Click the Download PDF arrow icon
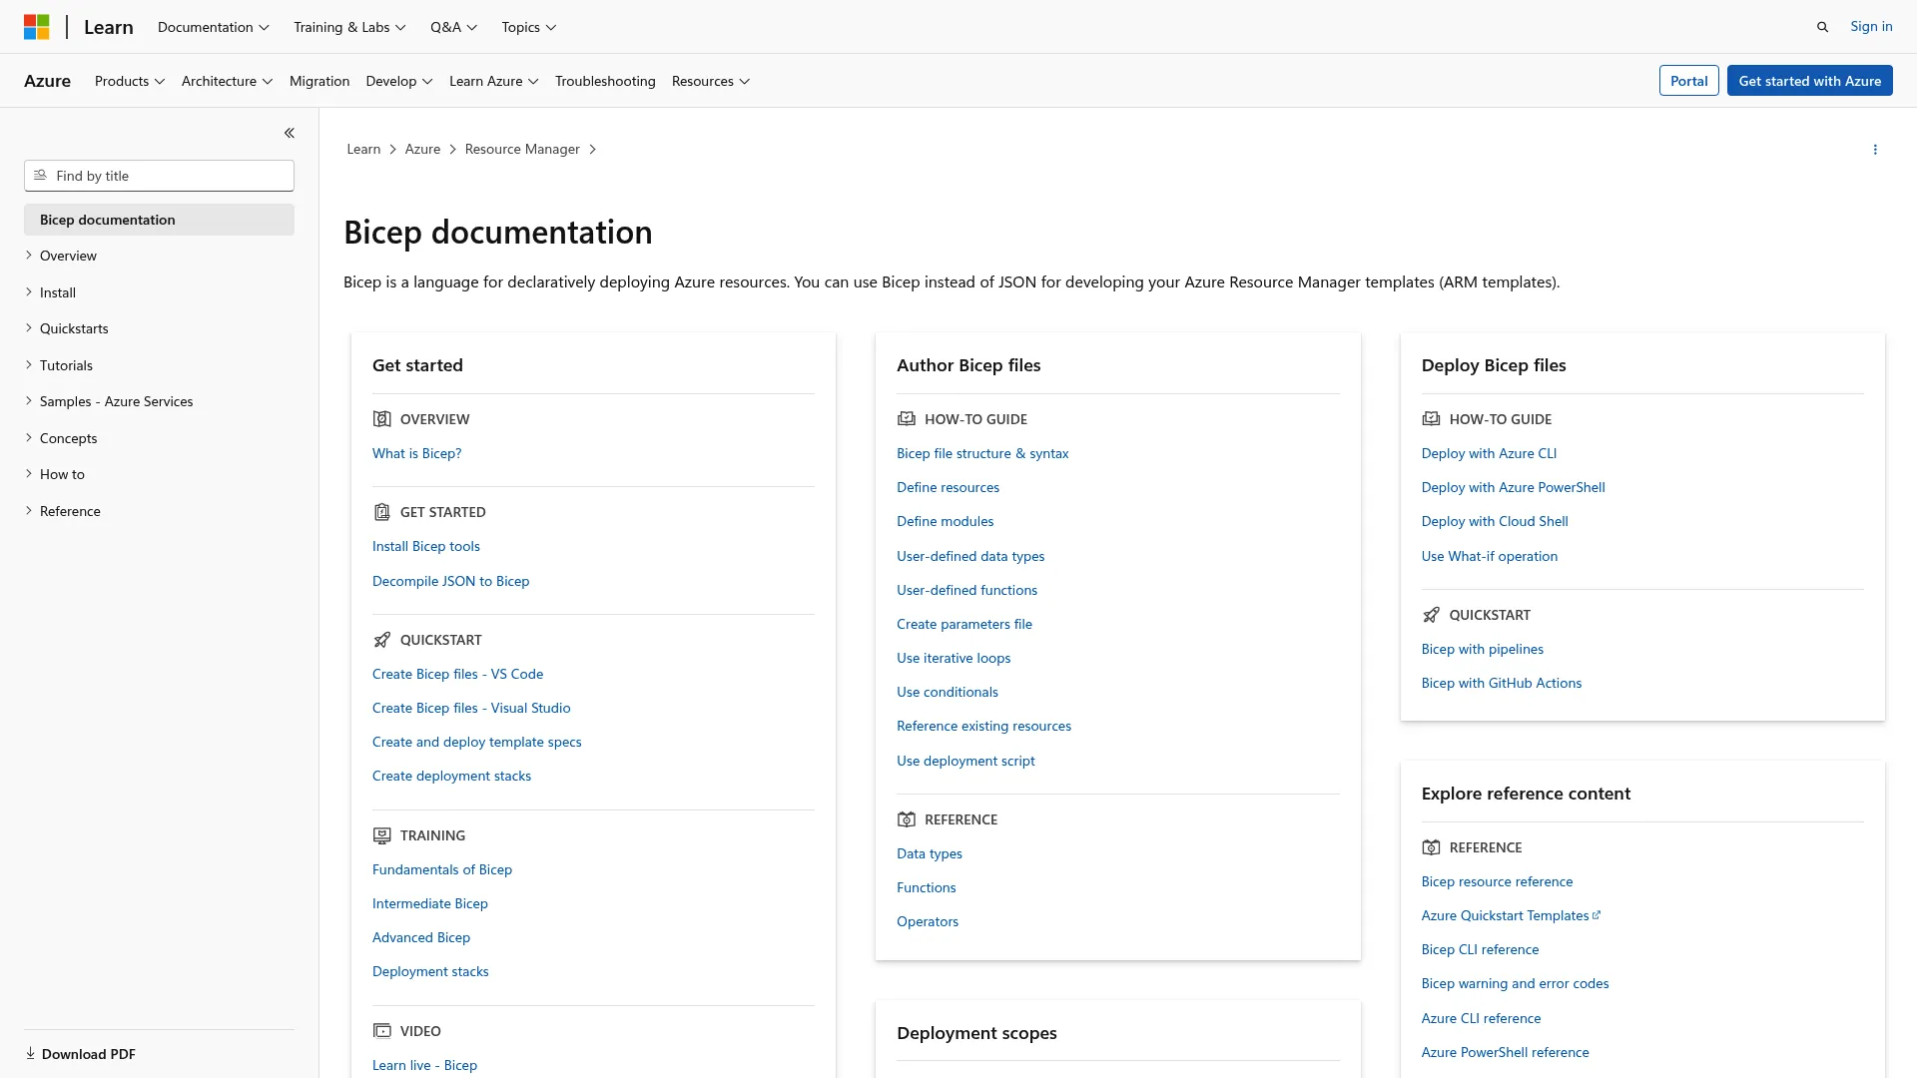 (x=30, y=1054)
